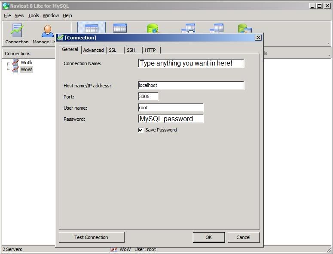The height and width of the screenshot is (254, 333).
Task: Click 'WoW' text in the status bar
Action: pos(125,249)
